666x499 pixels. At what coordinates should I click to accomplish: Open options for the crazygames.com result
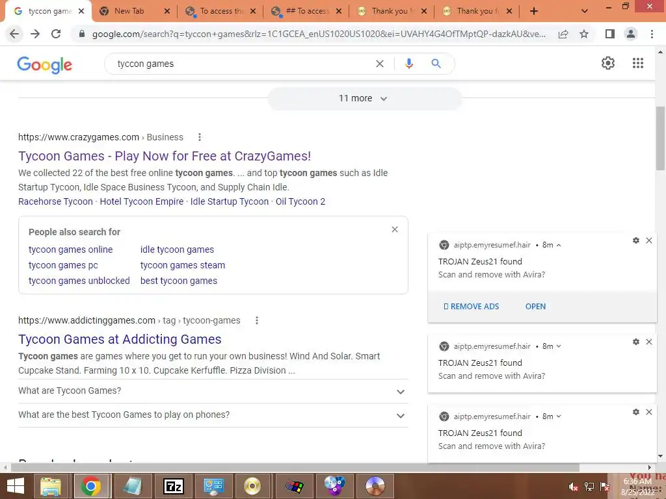(x=199, y=137)
